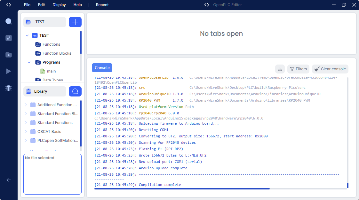Collapse the Programs tree node
The width and height of the screenshot is (359, 200).
29,62
